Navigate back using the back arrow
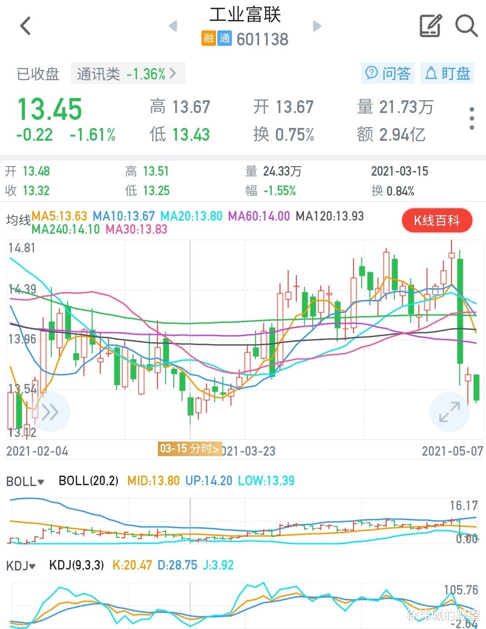 25,26
